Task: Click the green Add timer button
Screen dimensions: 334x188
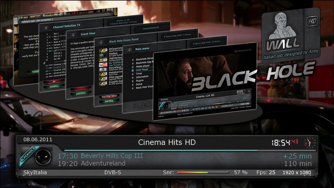Action: point(81,93)
